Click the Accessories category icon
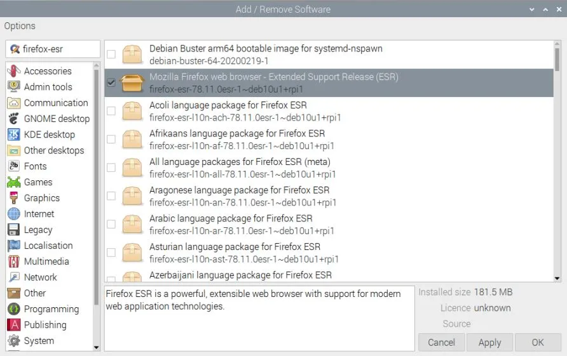 14,71
